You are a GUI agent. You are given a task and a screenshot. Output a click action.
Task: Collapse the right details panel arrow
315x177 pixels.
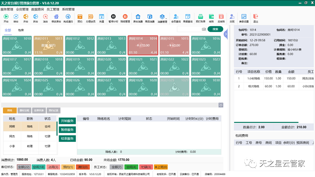[x=226, y=34]
